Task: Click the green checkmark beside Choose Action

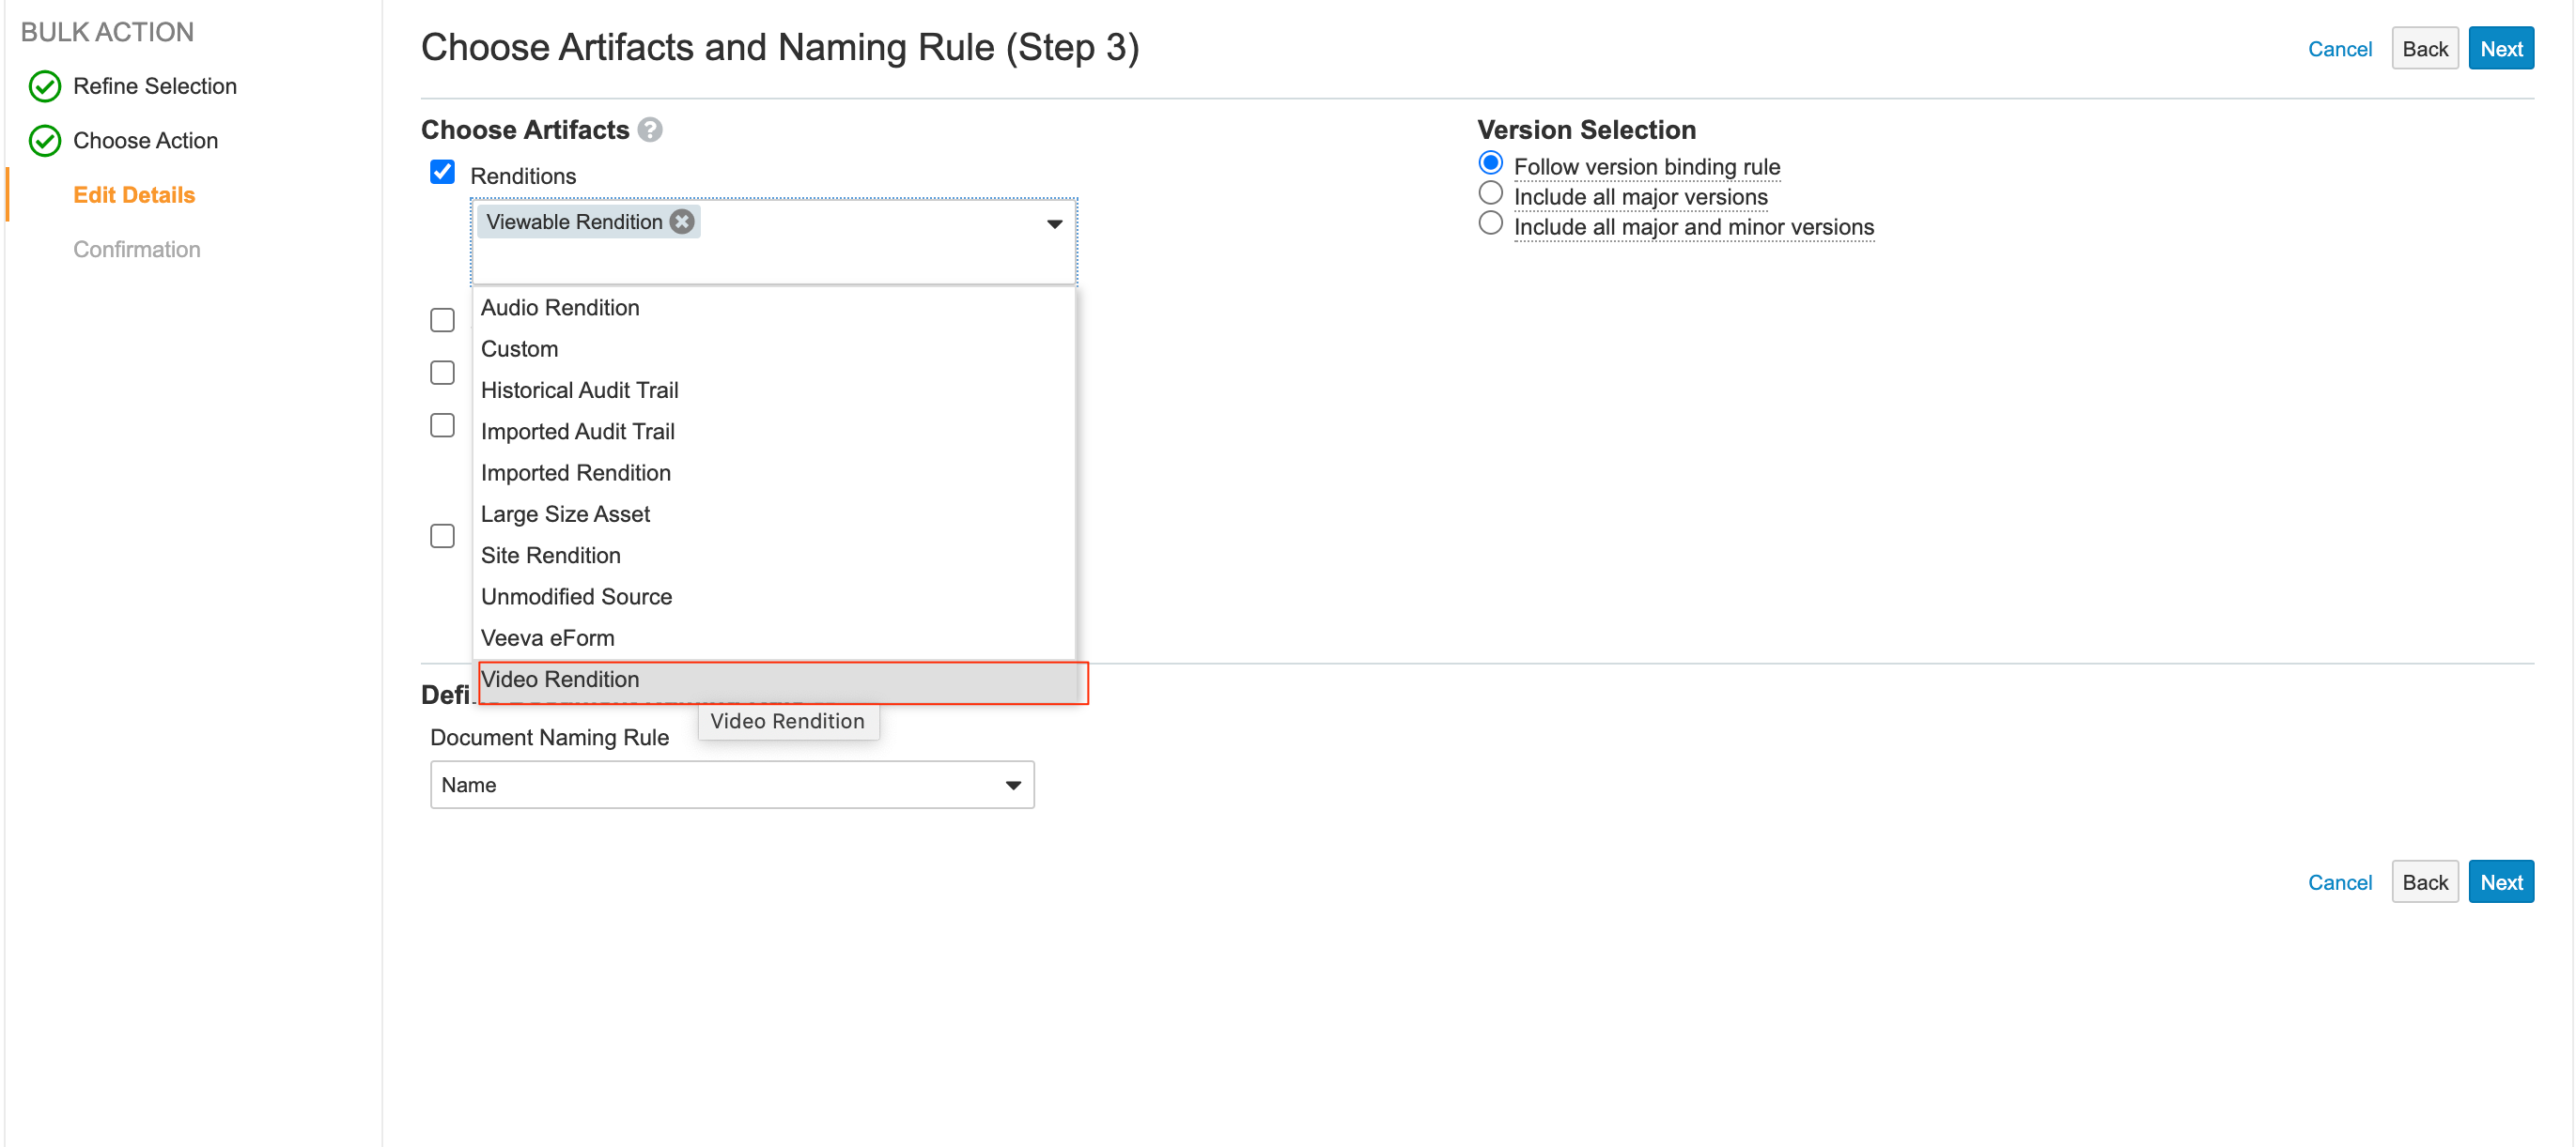Action: click(45, 141)
